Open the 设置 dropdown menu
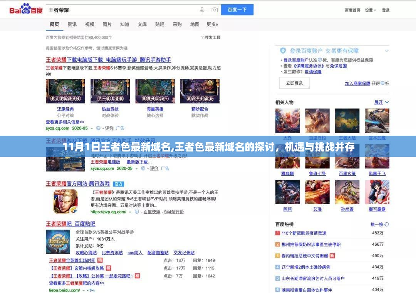The width and height of the screenshot is (416, 293). pos(371,10)
